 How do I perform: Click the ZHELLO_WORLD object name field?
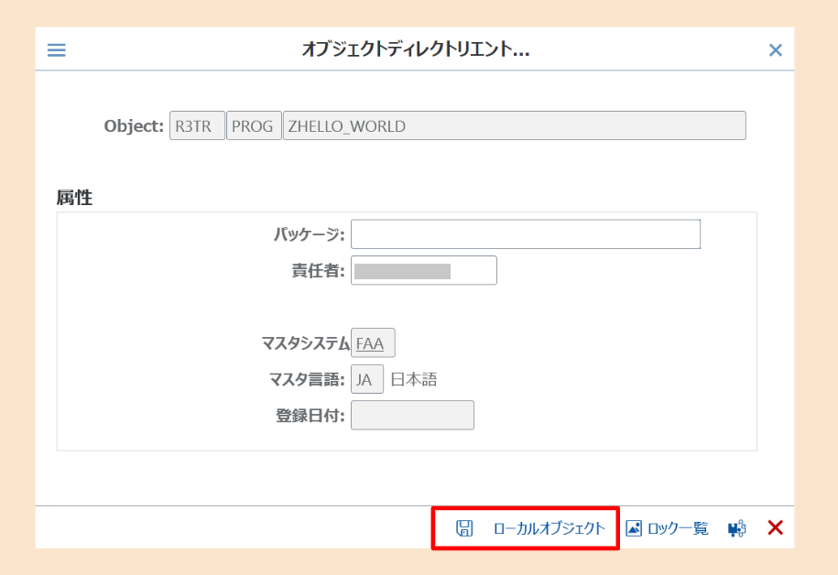pyautogui.click(x=514, y=125)
